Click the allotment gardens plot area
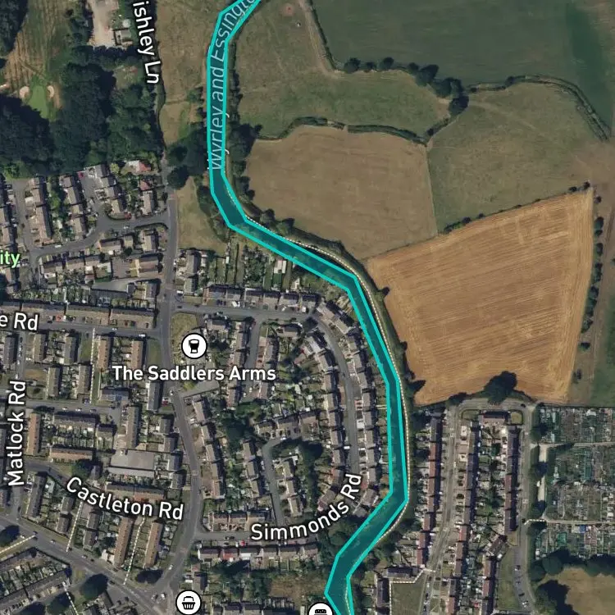Image resolution: width=615 pixels, height=615 pixels. tap(575, 482)
